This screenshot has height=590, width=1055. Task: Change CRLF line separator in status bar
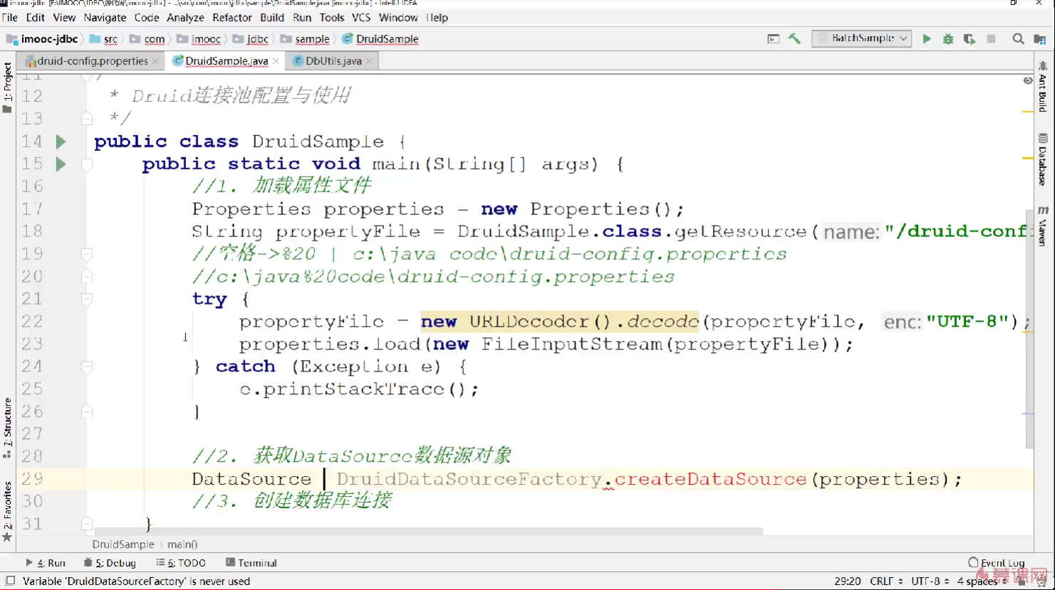click(886, 581)
